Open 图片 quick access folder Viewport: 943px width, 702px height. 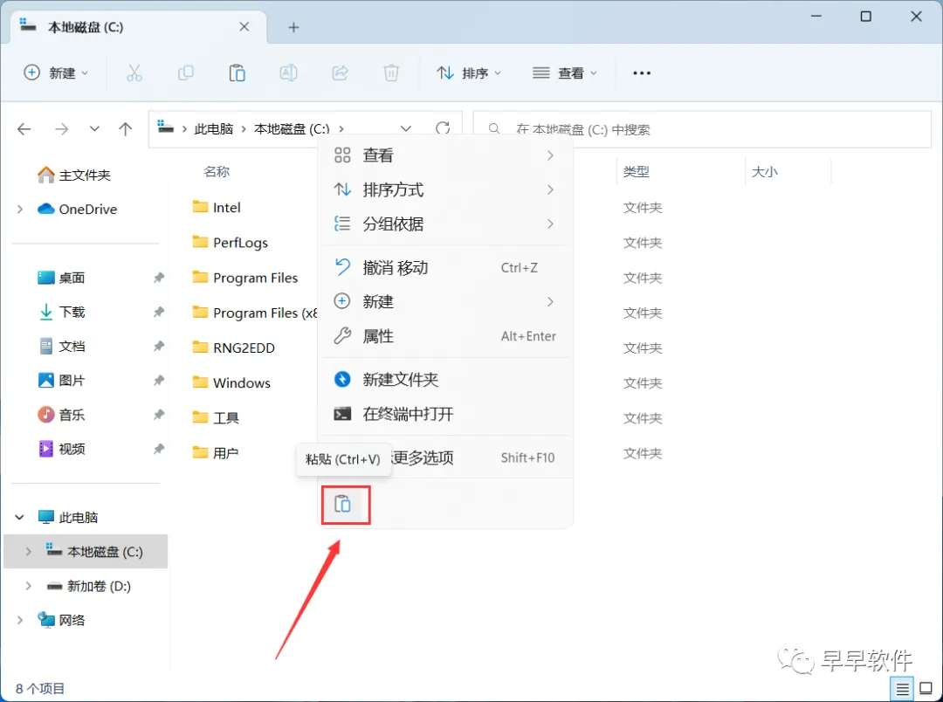(x=61, y=380)
